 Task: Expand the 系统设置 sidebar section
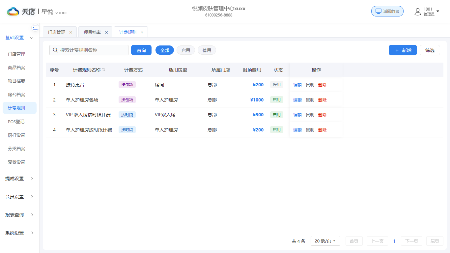[x=19, y=233]
